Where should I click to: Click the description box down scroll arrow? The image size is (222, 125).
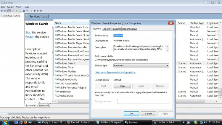tap(167, 50)
